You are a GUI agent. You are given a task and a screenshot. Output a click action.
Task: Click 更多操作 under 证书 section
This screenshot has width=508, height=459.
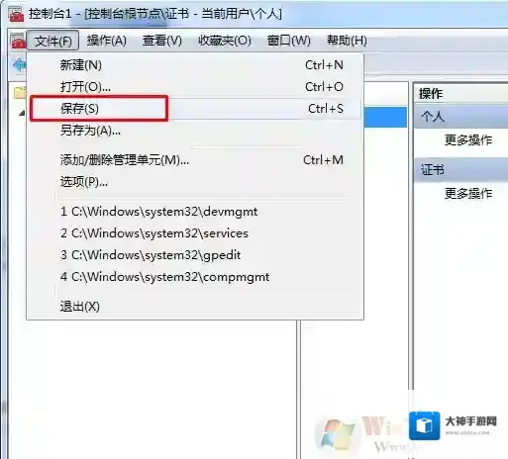468,193
